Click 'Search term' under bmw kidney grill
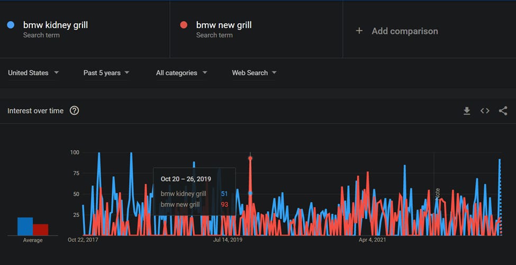 [x=41, y=35]
